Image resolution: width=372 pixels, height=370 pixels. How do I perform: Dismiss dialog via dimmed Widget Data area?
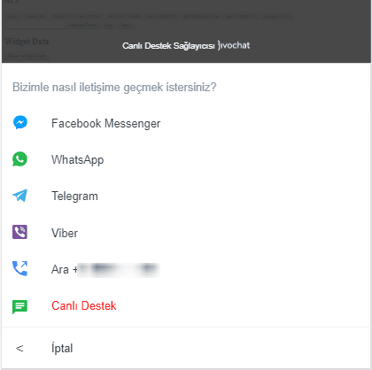click(27, 42)
